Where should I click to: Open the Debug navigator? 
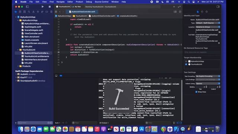click(42, 12)
